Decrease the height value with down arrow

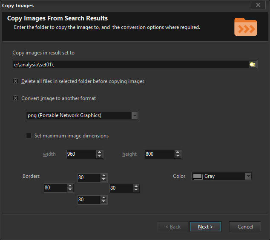click(178, 156)
